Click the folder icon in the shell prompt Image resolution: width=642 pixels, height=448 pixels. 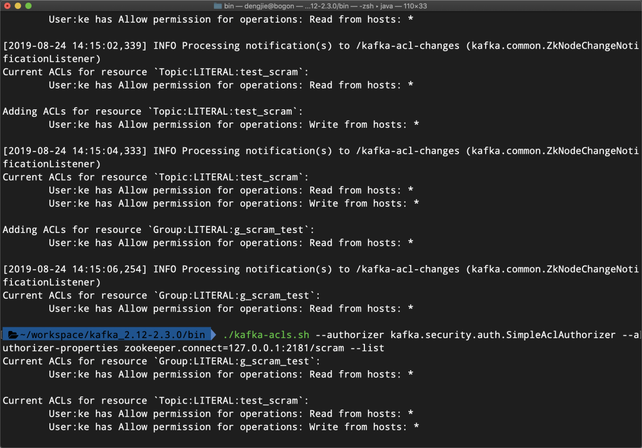(13, 335)
